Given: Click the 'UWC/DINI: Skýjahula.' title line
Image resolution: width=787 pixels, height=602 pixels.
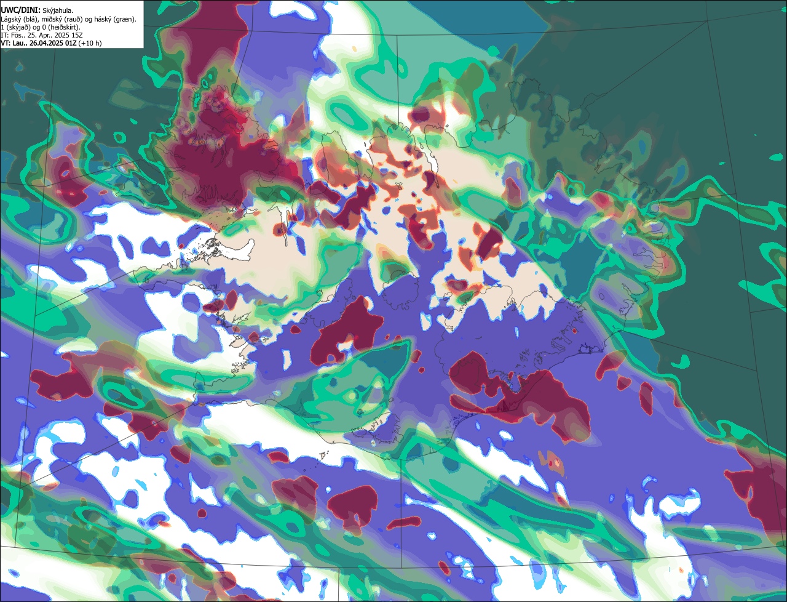Looking at the screenshot, I should pyautogui.click(x=37, y=10).
